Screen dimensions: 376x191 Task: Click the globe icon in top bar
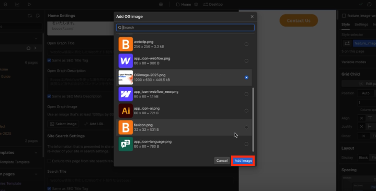pyautogui.click(x=161, y=4)
